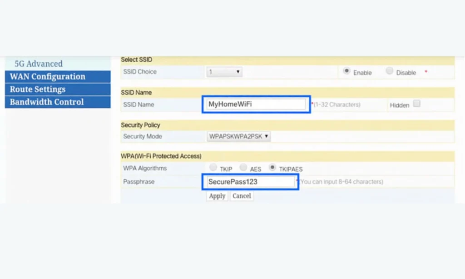Choose the TKIP algorithm radio button
Viewport: 465px width, 279px height.
point(213,168)
